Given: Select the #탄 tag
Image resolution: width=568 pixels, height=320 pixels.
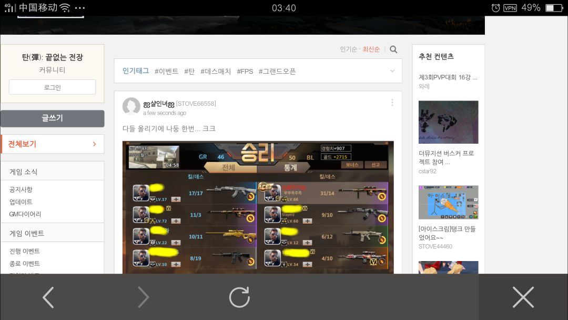Looking at the screenshot, I should tap(189, 72).
